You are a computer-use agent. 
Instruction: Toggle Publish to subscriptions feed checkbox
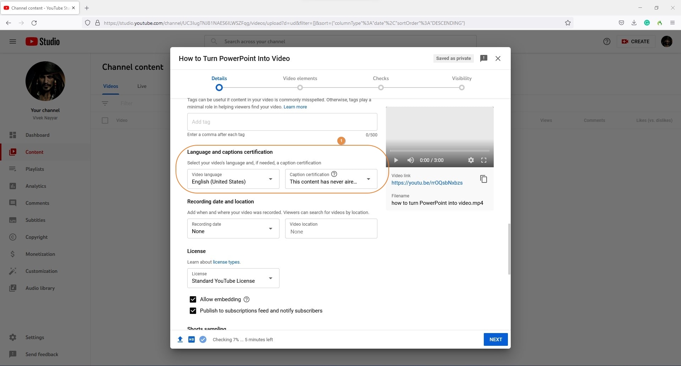(x=193, y=311)
